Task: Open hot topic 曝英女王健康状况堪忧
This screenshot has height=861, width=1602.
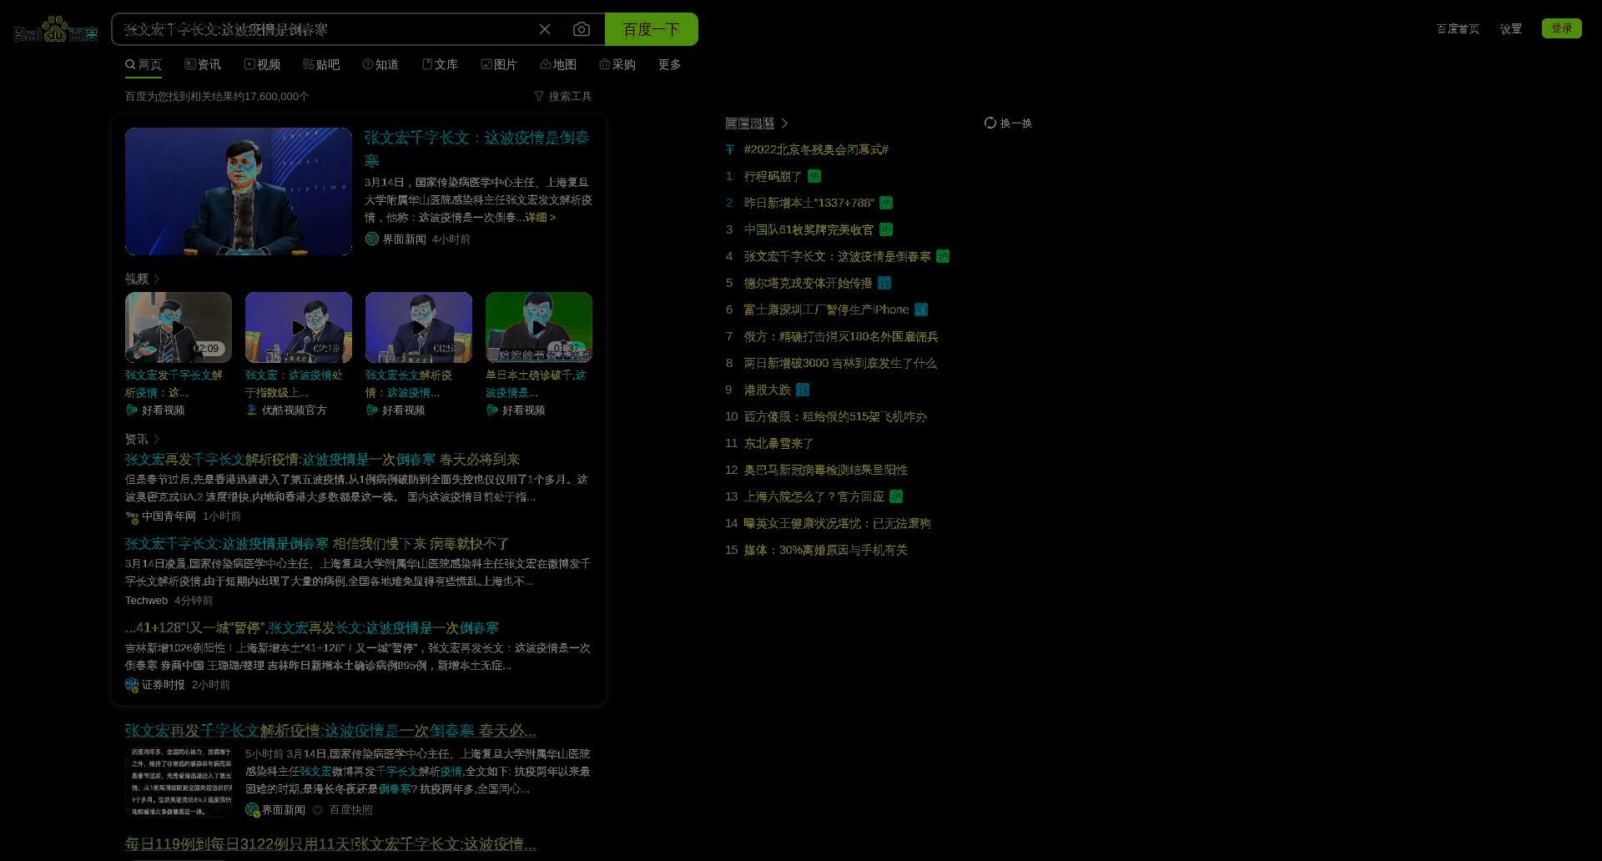Action: [x=837, y=523]
